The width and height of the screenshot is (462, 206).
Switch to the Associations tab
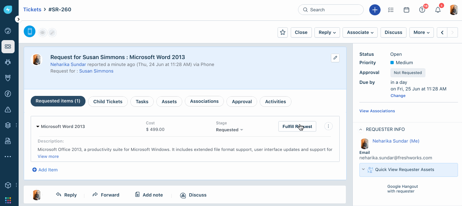click(x=204, y=101)
